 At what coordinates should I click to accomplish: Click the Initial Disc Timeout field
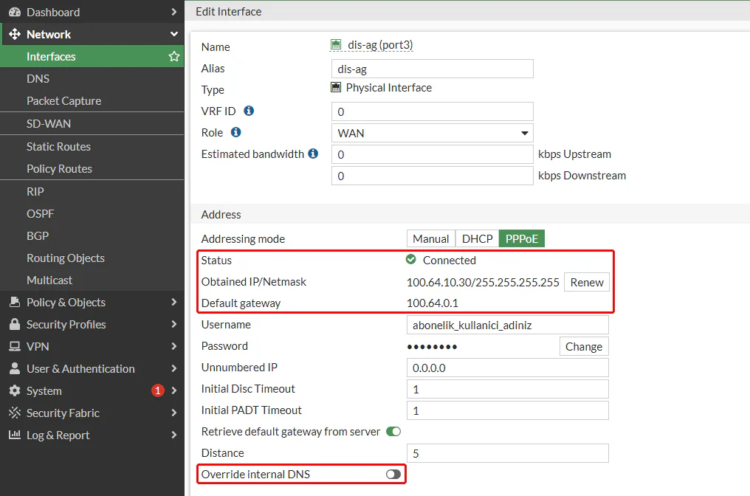pyautogui.click(x=507, y=389)
